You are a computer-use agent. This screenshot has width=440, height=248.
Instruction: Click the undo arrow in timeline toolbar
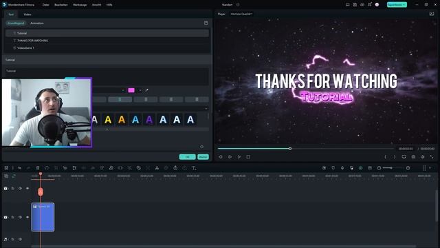coord(19,168)
